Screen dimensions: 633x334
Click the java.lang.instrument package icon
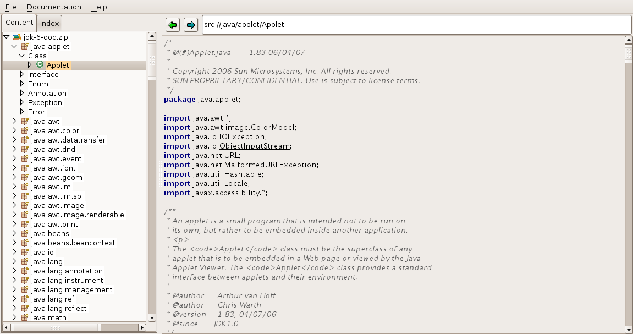(25, 280)
